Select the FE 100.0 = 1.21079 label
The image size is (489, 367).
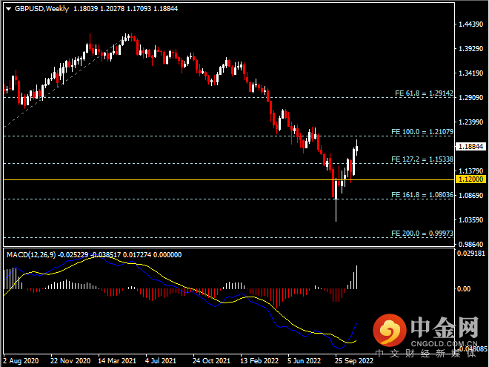(422, 132)
